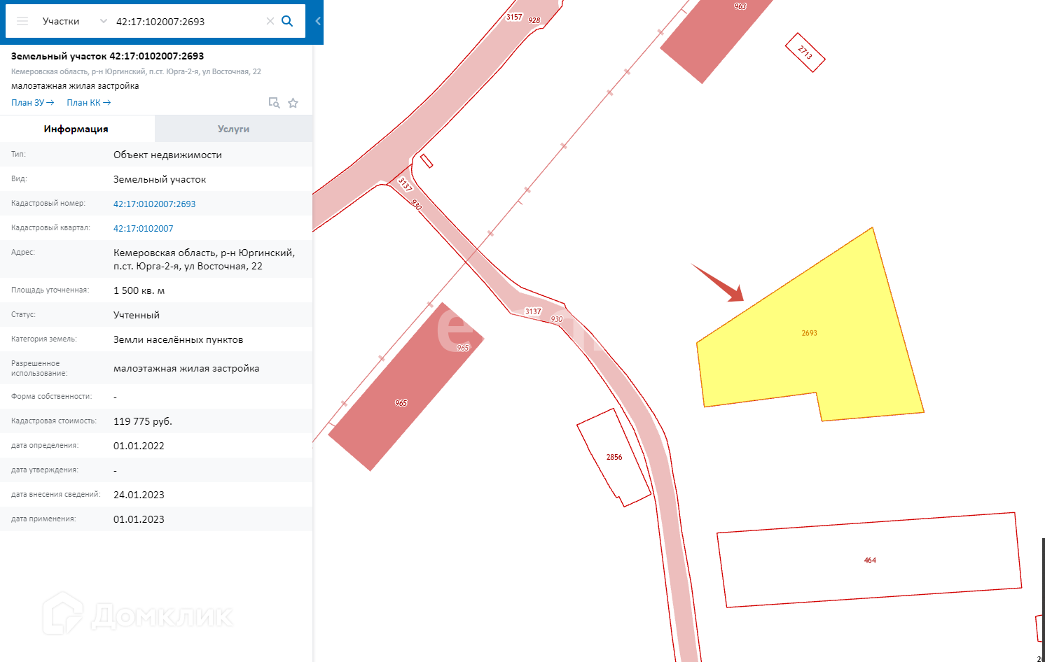
Task: Click the Земельный участок heading title
Action: (108, 56)
